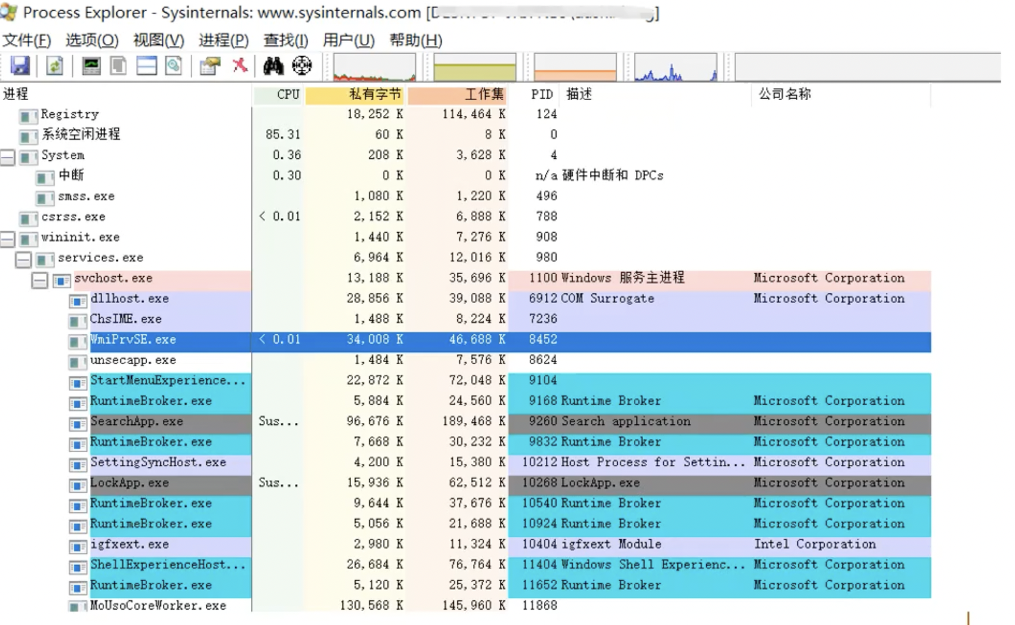Image resolution: width=1015 pixels, height=625 pixels.
Task: Click the igfxext.exe process icon
Action: point(78,547)
